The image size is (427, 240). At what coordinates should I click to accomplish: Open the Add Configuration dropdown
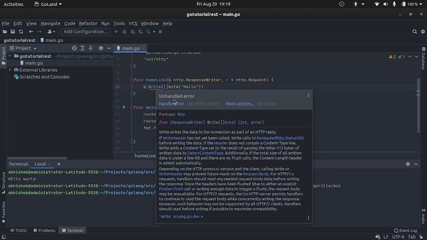coord(85,31)
